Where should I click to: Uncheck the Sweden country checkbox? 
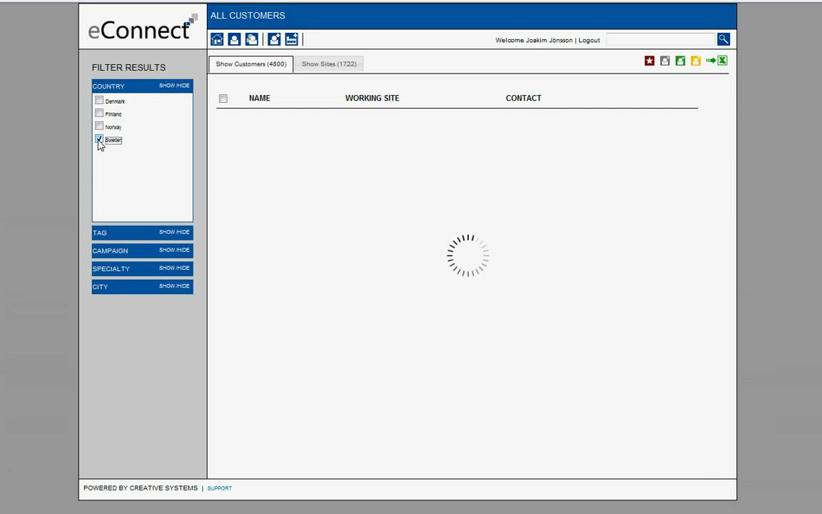99,139
